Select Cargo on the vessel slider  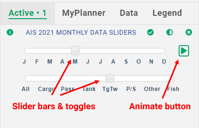point(46,89)
